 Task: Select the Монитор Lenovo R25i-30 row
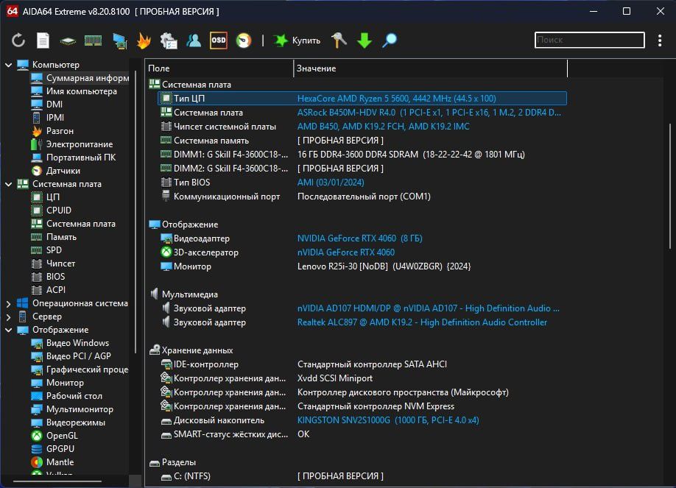[x=362, y=266]
